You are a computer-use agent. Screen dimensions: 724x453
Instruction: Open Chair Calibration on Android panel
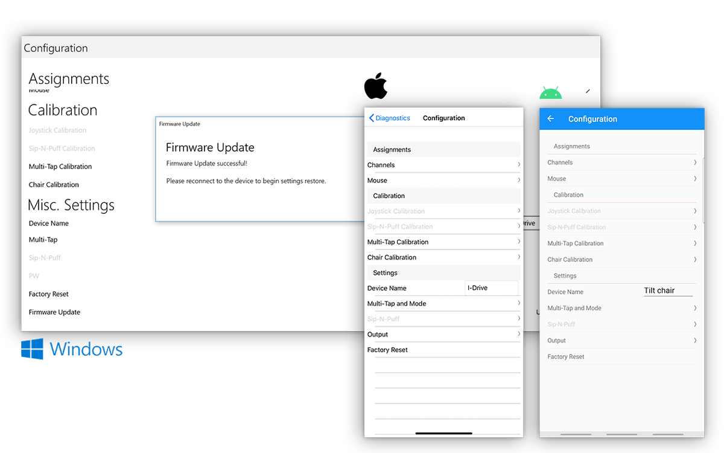[x=570, y=260]
